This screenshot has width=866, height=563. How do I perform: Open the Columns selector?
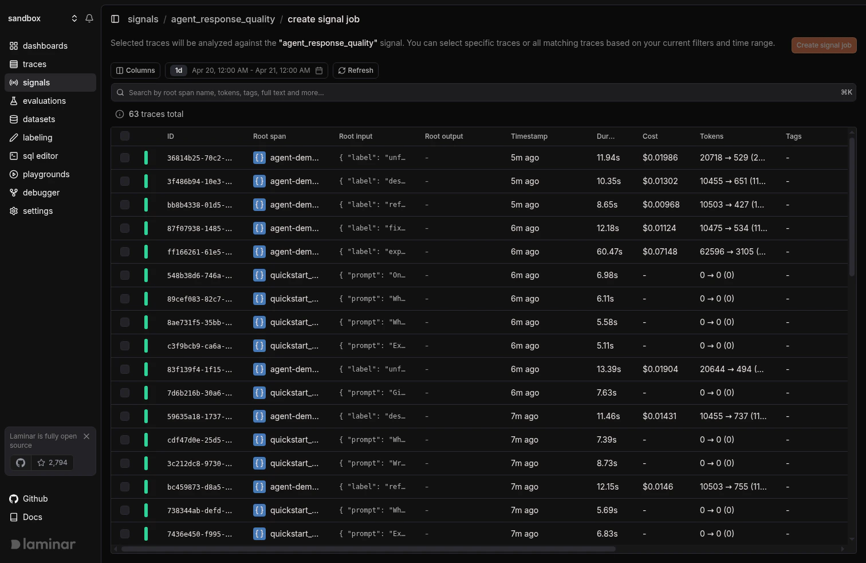coord(135,70)
